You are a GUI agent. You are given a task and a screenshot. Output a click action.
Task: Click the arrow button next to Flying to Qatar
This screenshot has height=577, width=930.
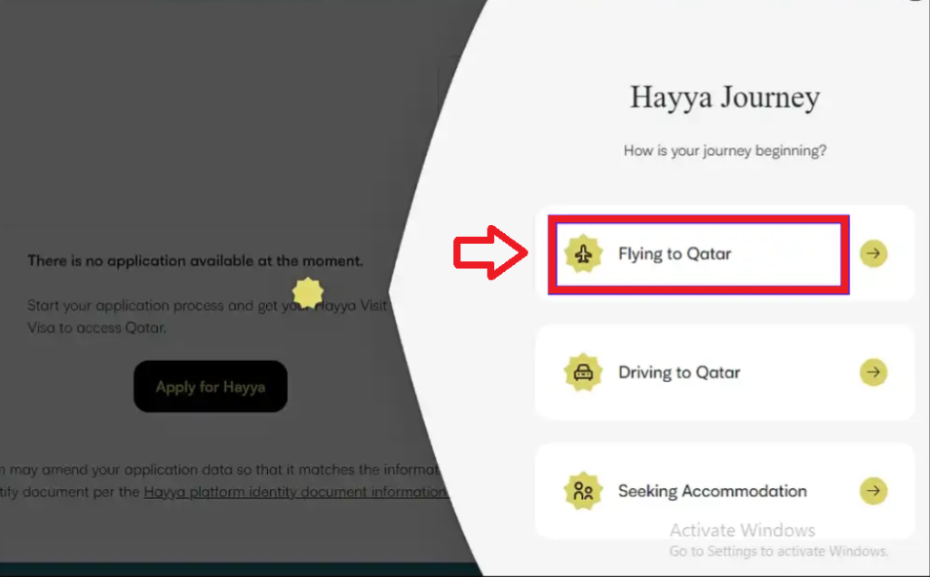pos(873,253)
